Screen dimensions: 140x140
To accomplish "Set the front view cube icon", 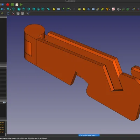I will coord(19,9).
